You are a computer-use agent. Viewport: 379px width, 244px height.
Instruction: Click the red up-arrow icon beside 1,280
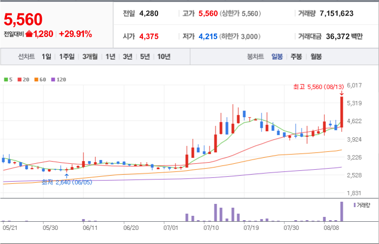pyautogui.click(x=29, y=34)
